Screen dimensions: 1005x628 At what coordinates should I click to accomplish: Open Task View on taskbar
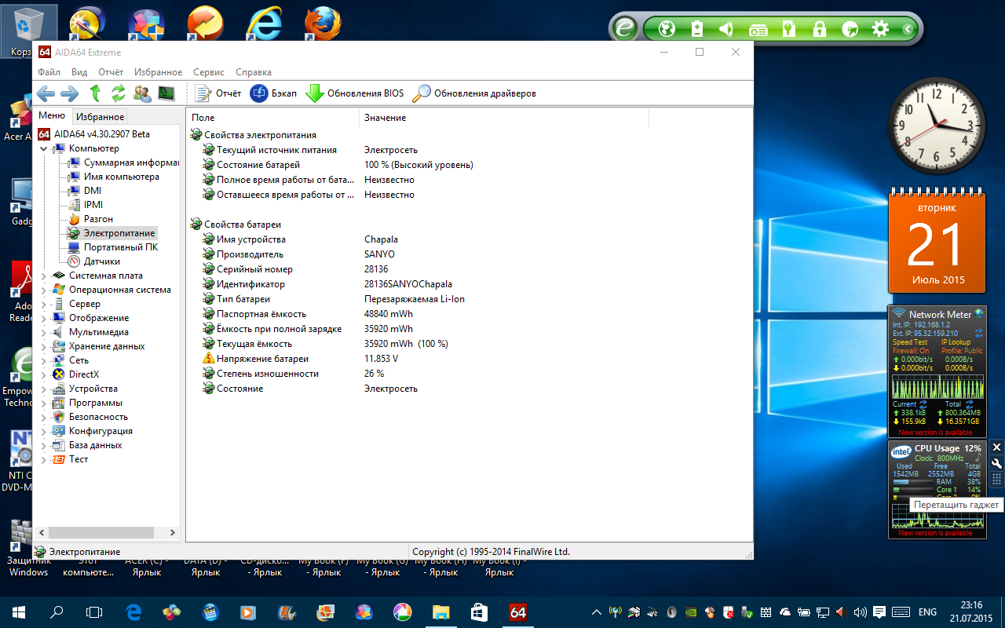pos(94,612)
